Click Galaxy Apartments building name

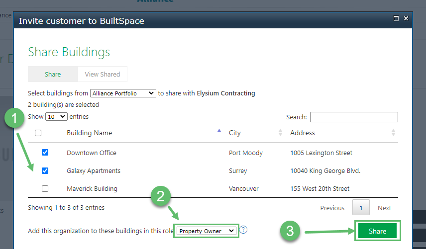[94, 171]
